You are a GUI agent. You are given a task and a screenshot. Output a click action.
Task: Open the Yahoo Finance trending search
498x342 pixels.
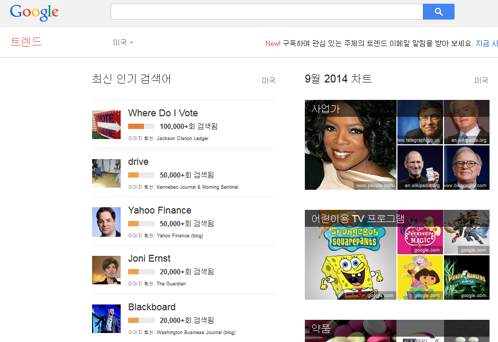pyautogui.click(x=160, y=210)
